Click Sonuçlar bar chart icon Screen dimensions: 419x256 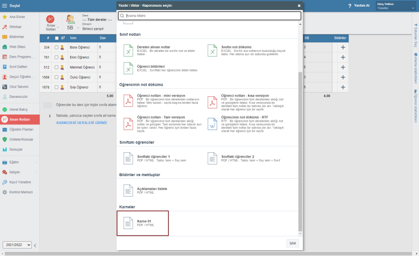[x=5, y=149]
